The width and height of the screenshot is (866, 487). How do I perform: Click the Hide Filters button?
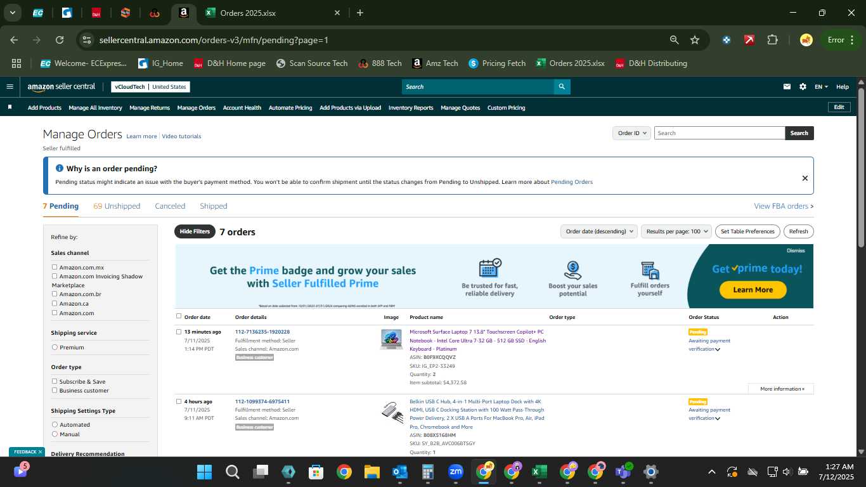(195, 231)
